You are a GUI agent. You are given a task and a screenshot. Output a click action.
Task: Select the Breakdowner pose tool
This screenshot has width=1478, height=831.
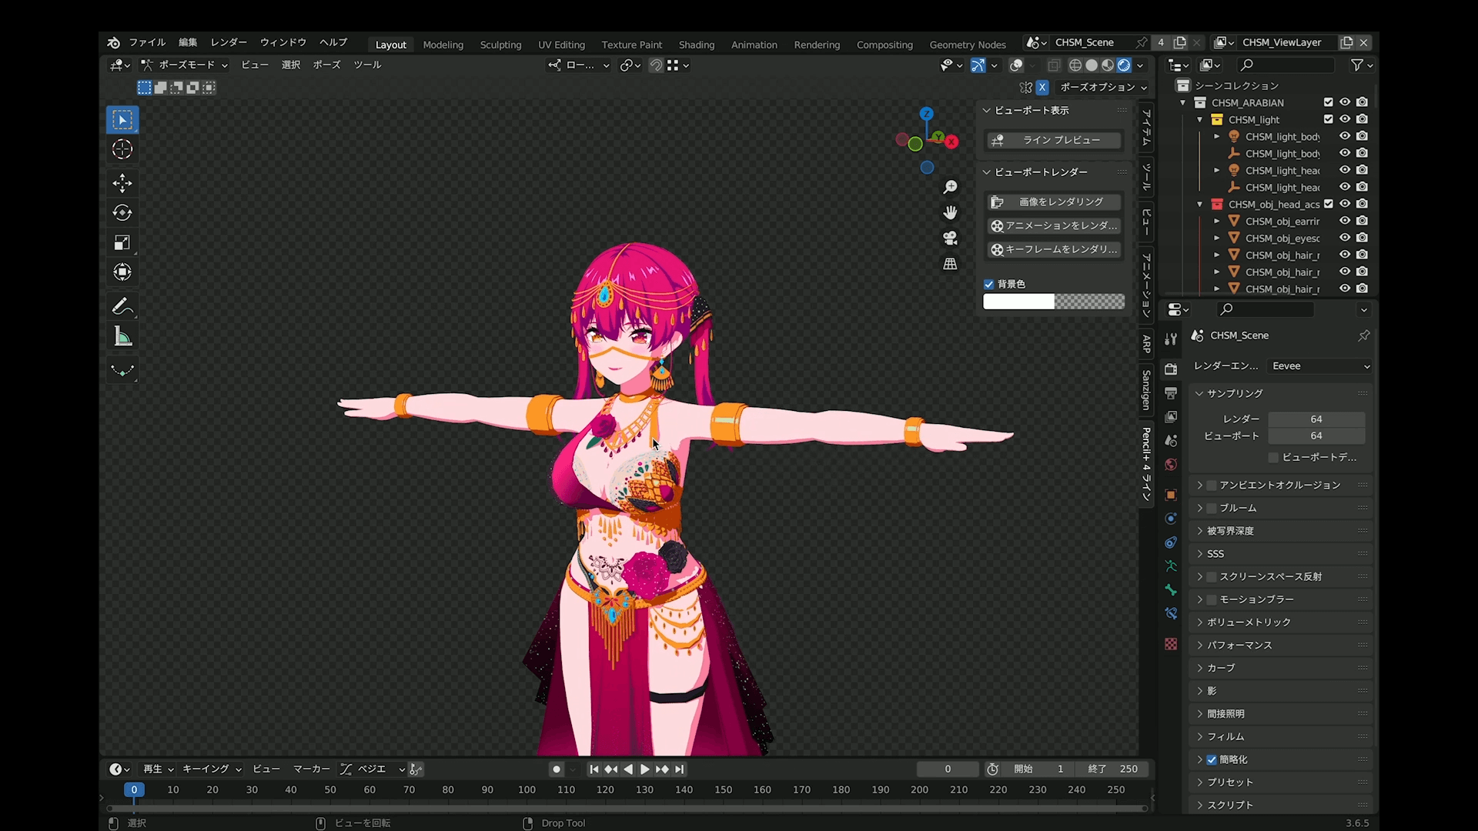pos(122,370)
